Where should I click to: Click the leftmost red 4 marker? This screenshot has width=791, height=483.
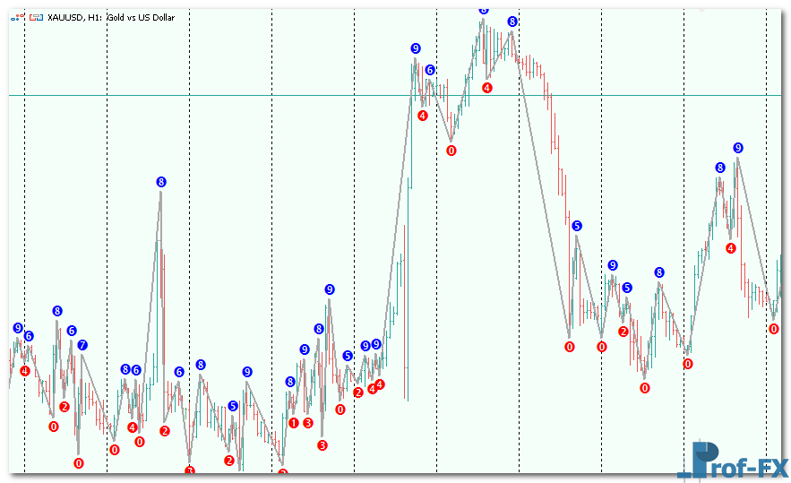click(25, 371)
